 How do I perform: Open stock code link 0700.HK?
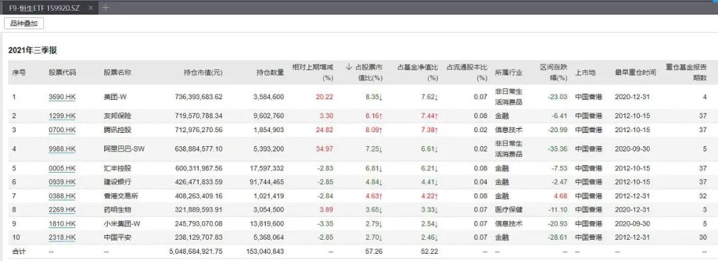pos(62,130)
